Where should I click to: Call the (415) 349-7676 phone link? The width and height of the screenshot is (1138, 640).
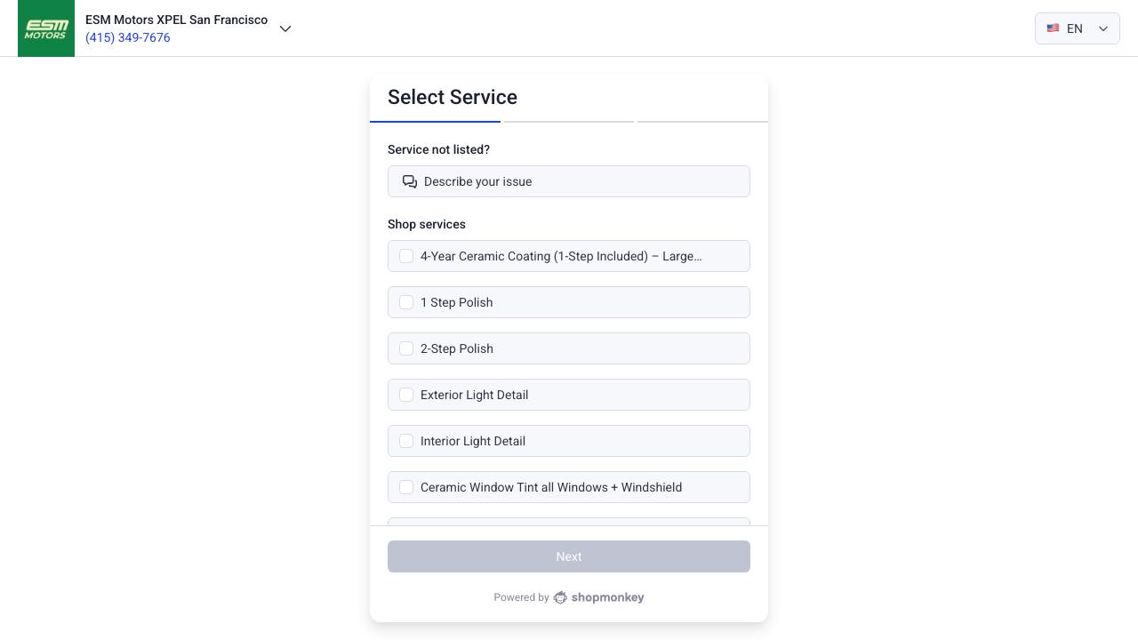point(128,37)
